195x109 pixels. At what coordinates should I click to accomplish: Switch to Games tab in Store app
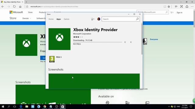pyautogui.click(x=66, y=19)
